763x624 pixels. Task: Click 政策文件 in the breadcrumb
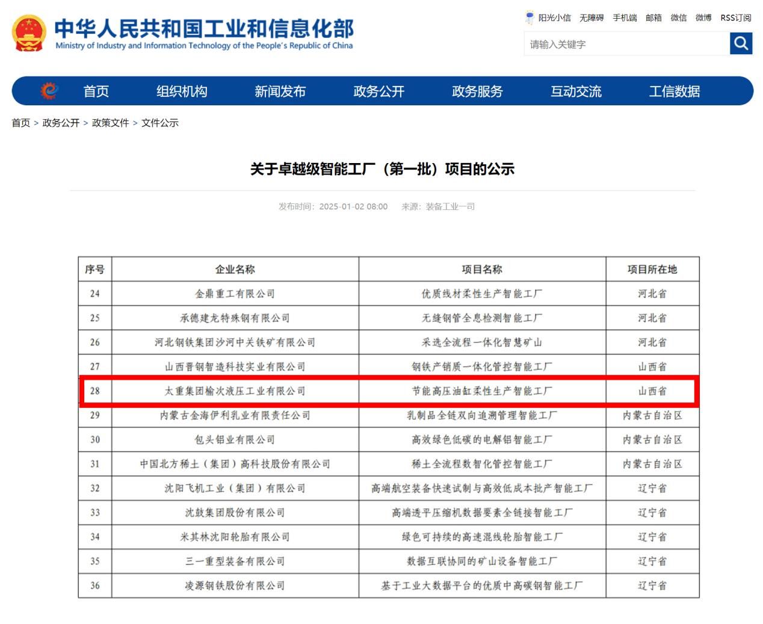coord(110,123)
